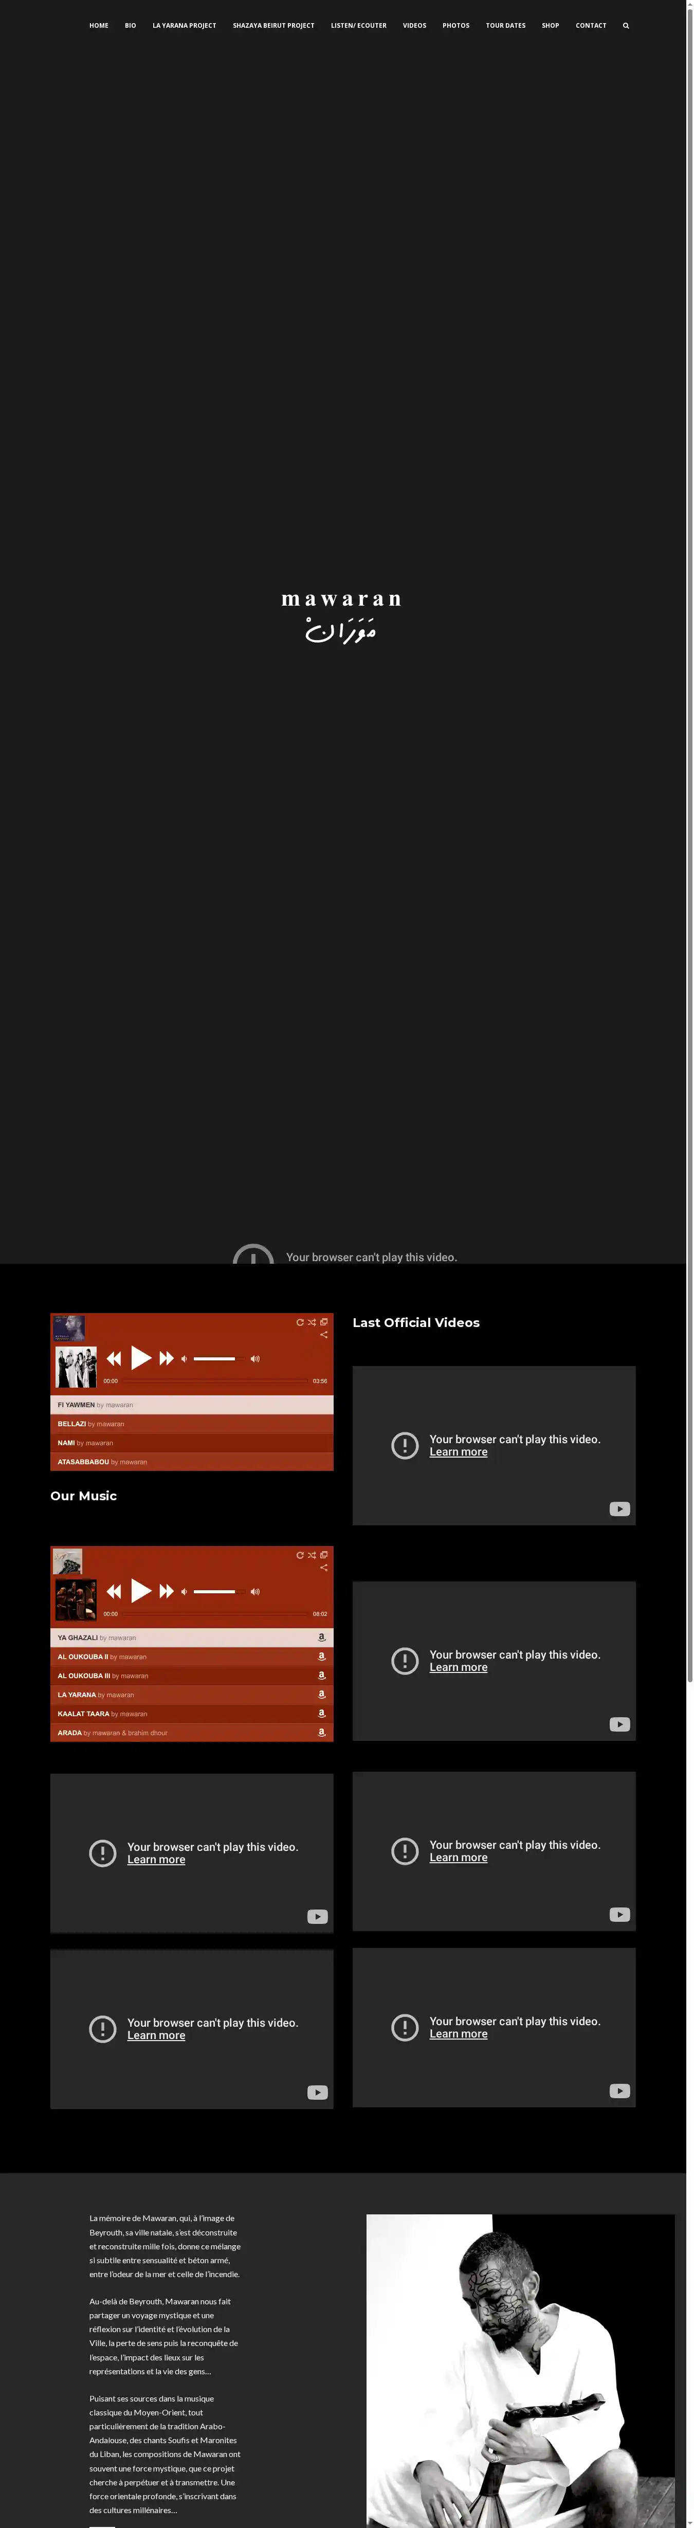Select the BELLAZI track in playlist
Viewport: 694px width, 2528px height.
tap(72, 1424)
